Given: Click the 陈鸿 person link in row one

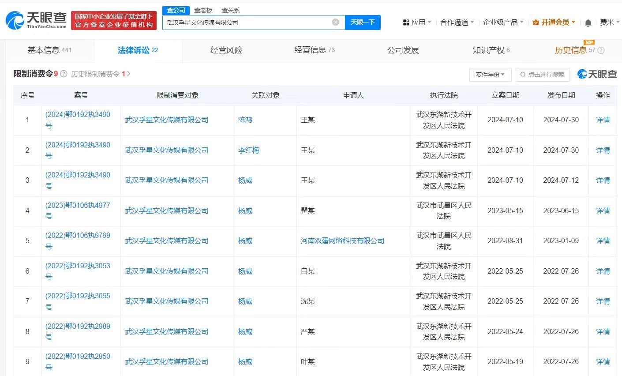Looking at the screenshot, I should (245, 120).
